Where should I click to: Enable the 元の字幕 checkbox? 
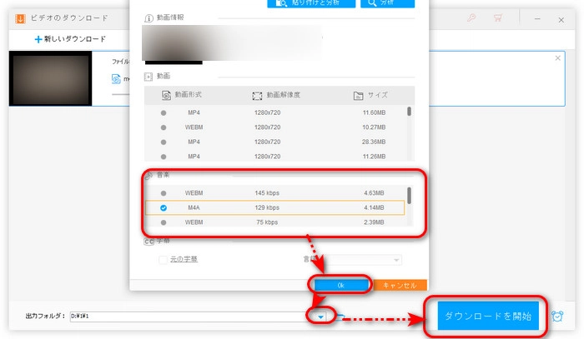[x=163, y=259]
